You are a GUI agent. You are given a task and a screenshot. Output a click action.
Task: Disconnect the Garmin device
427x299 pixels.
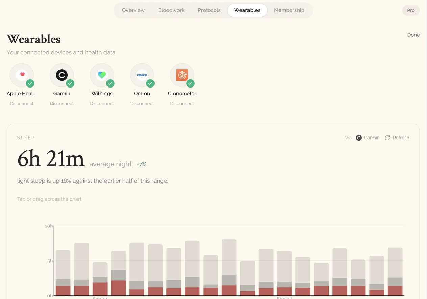coord(62,104)
